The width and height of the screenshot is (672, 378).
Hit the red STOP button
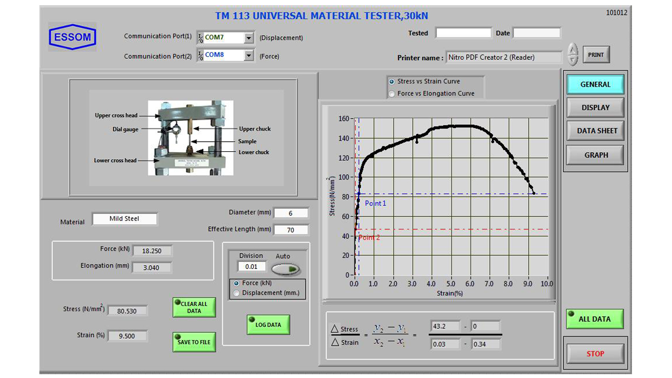pos(595,354)
